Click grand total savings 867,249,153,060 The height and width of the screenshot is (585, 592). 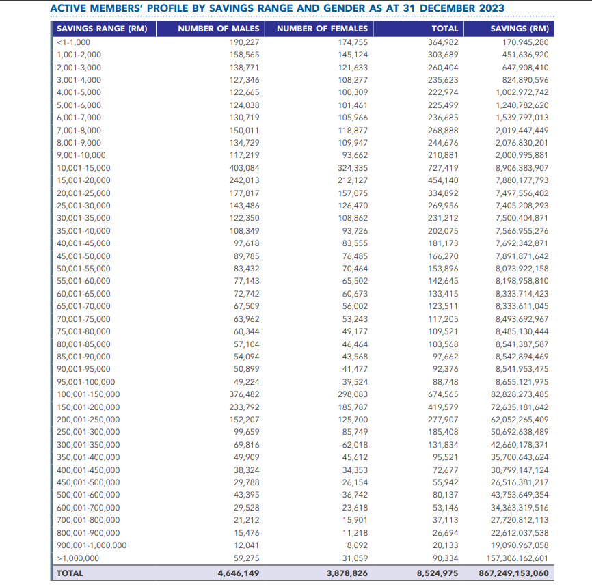[x=513, y=573]
